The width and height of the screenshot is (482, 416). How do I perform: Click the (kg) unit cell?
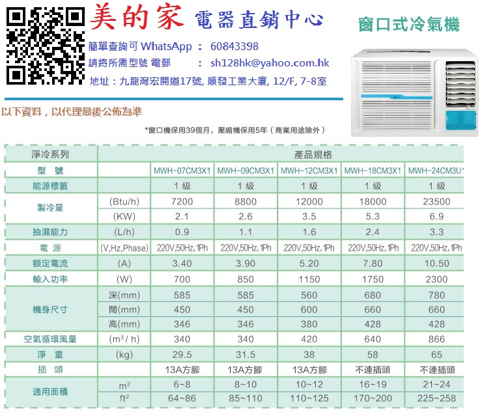pyautogui.click(x=124, y=355)
